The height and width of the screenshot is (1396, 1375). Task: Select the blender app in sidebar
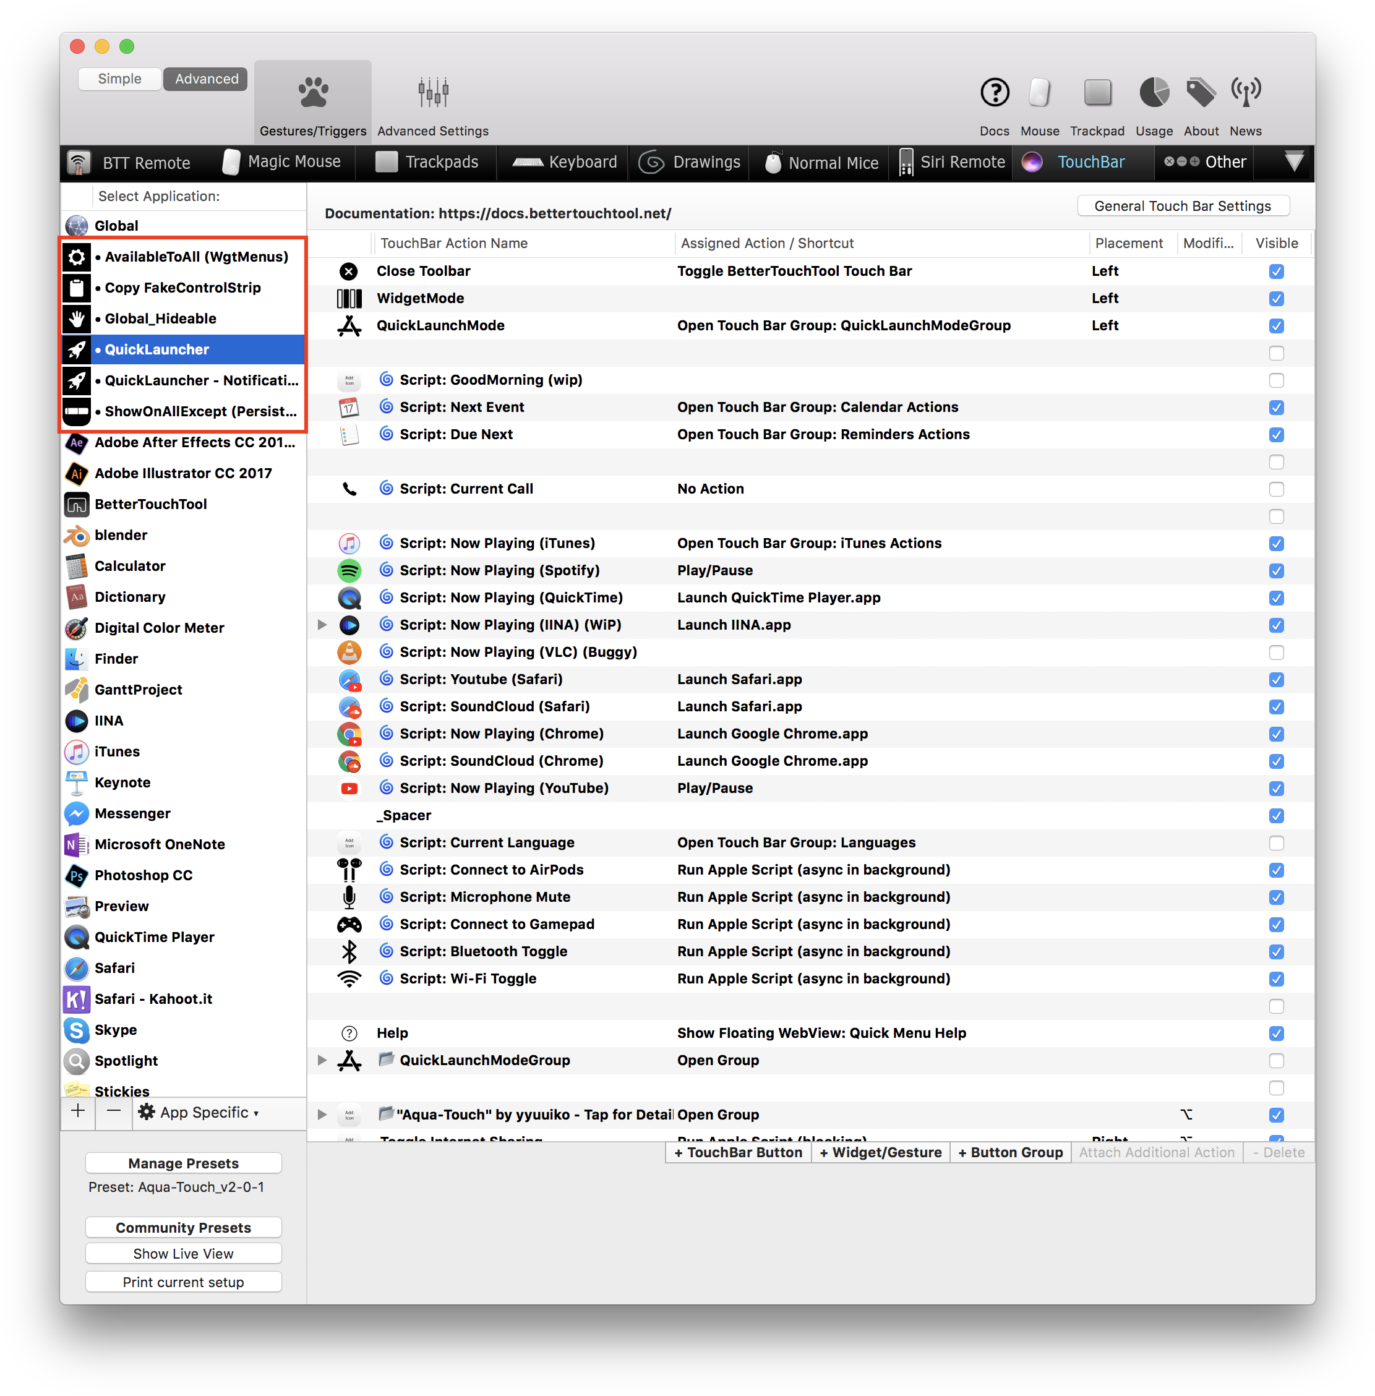pyautogui.click(x=184, y=535)
